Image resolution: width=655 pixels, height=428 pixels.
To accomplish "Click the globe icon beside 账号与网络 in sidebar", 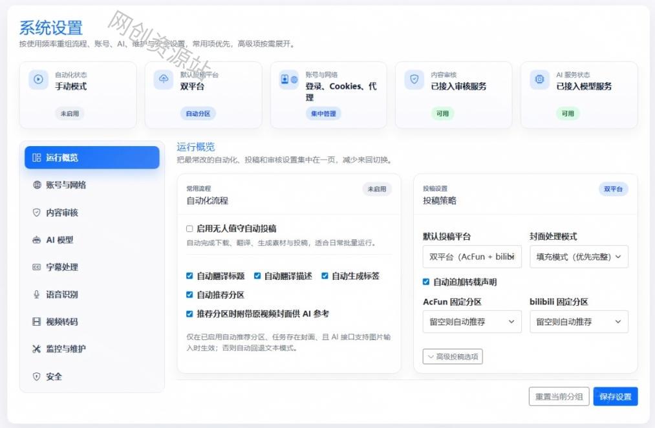I will (37, 185).
